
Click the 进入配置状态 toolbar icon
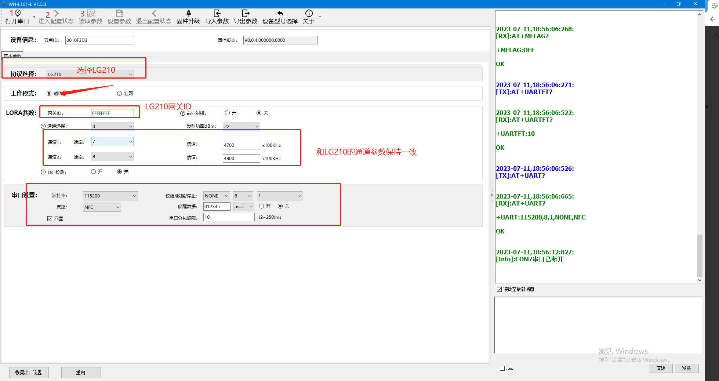point(56,14)
